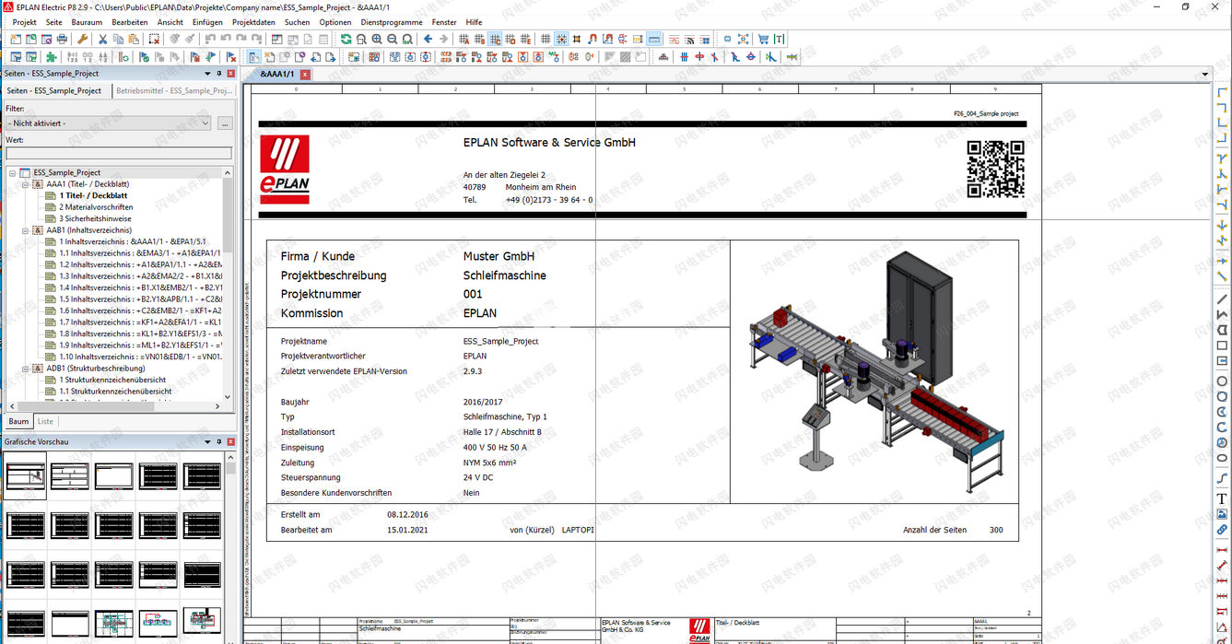Select grid D icon
Screen dimensions: 1232x644
(510, 40)
